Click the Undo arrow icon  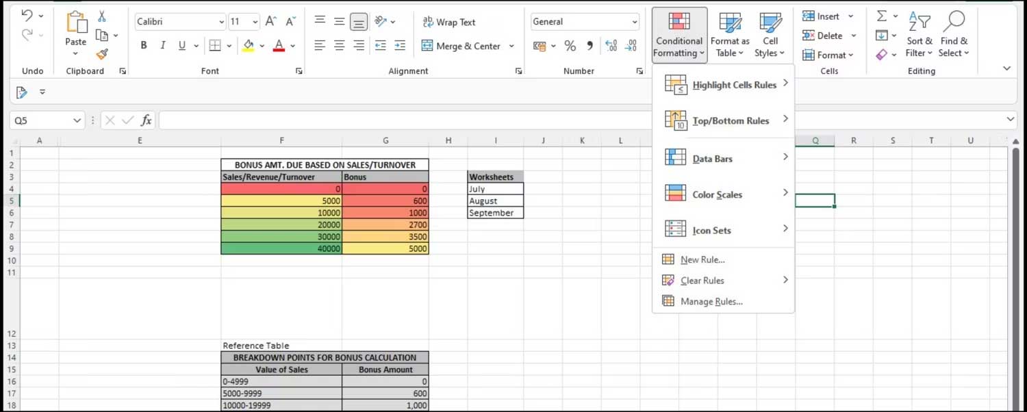click(27, 16)
